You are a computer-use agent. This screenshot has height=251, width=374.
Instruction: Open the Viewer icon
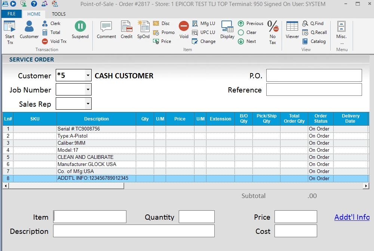pos(292,30)
